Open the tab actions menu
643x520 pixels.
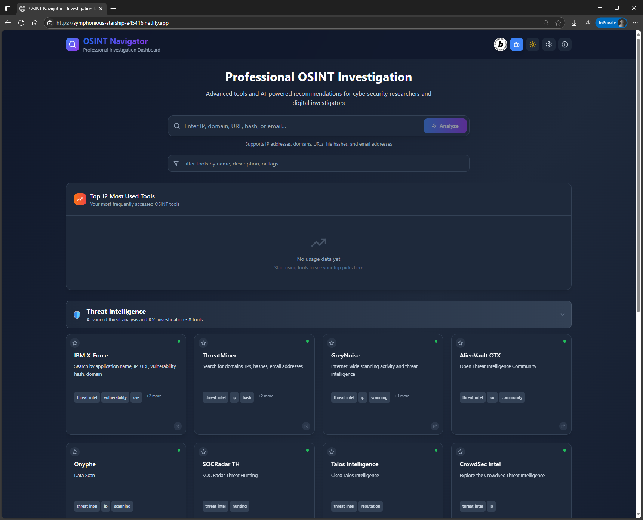(x=8, y=9)
